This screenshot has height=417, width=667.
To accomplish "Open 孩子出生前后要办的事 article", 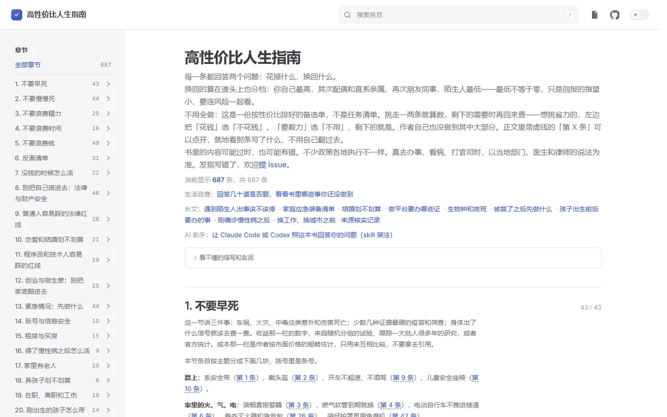I will point(391,215).
